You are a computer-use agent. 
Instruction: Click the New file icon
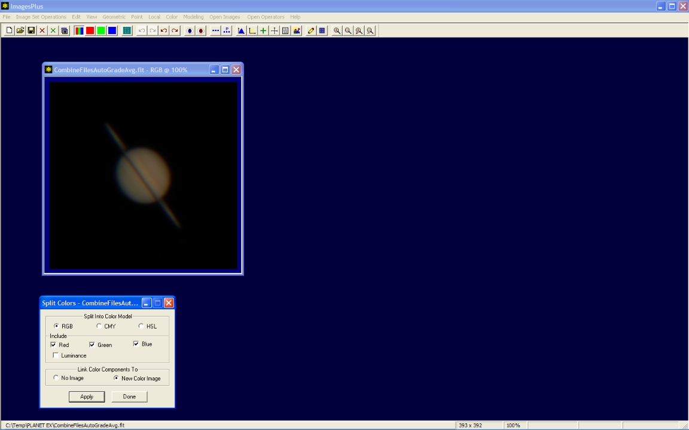tap(9, 30)
